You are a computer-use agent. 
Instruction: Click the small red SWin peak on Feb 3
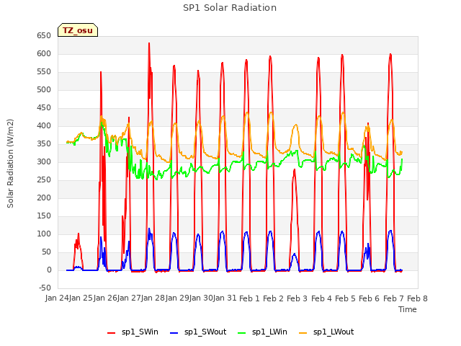point(295,170)
